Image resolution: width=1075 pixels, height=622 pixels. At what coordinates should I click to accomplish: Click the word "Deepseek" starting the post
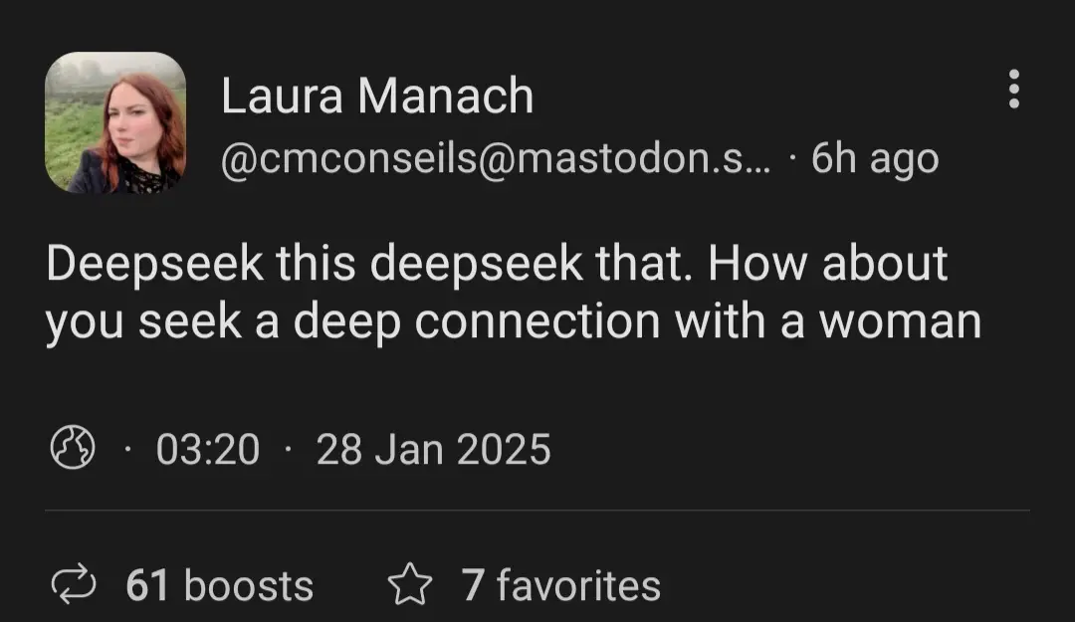(154, 264)
